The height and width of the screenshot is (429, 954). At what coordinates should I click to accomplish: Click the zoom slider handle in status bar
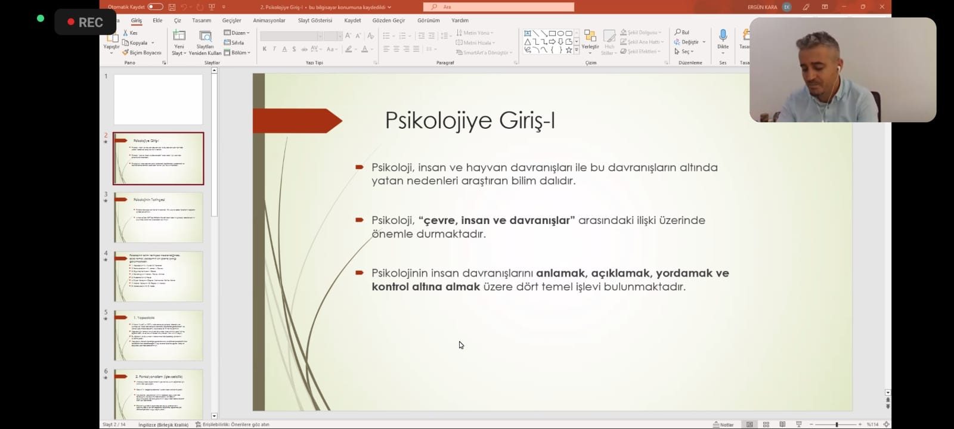click(x=837, y=424)
